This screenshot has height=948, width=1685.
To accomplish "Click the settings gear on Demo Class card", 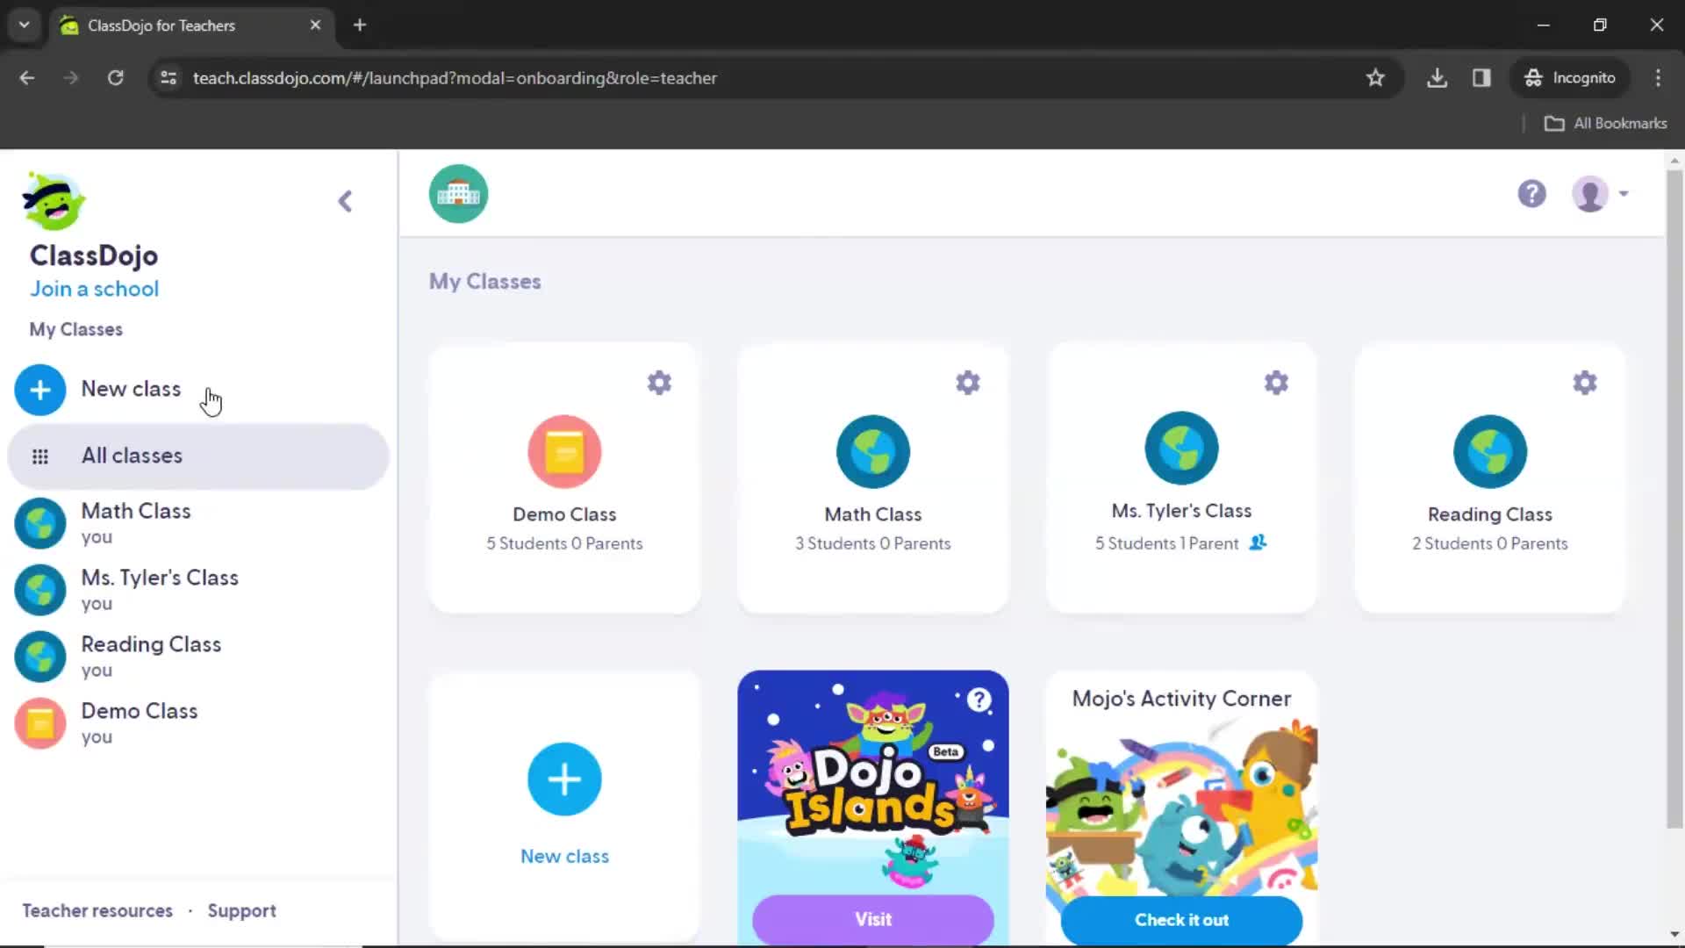I will (x=658, y=382).
